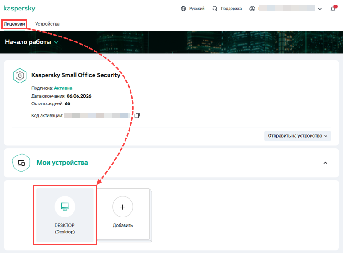Click the user account avatar icon

point(252,9)
